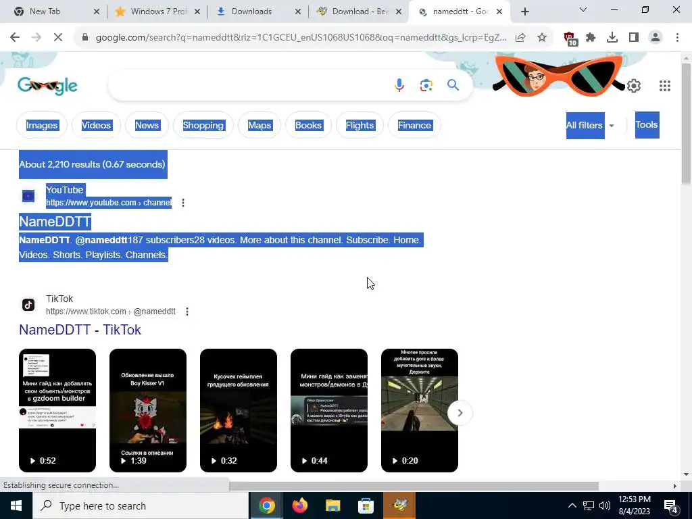The image size is (692, 519).
Task: Open more options for TikTok result
Action: click(x=187, y=312)
